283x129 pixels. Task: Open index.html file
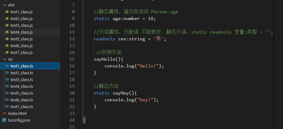click(x=17, y=114)
